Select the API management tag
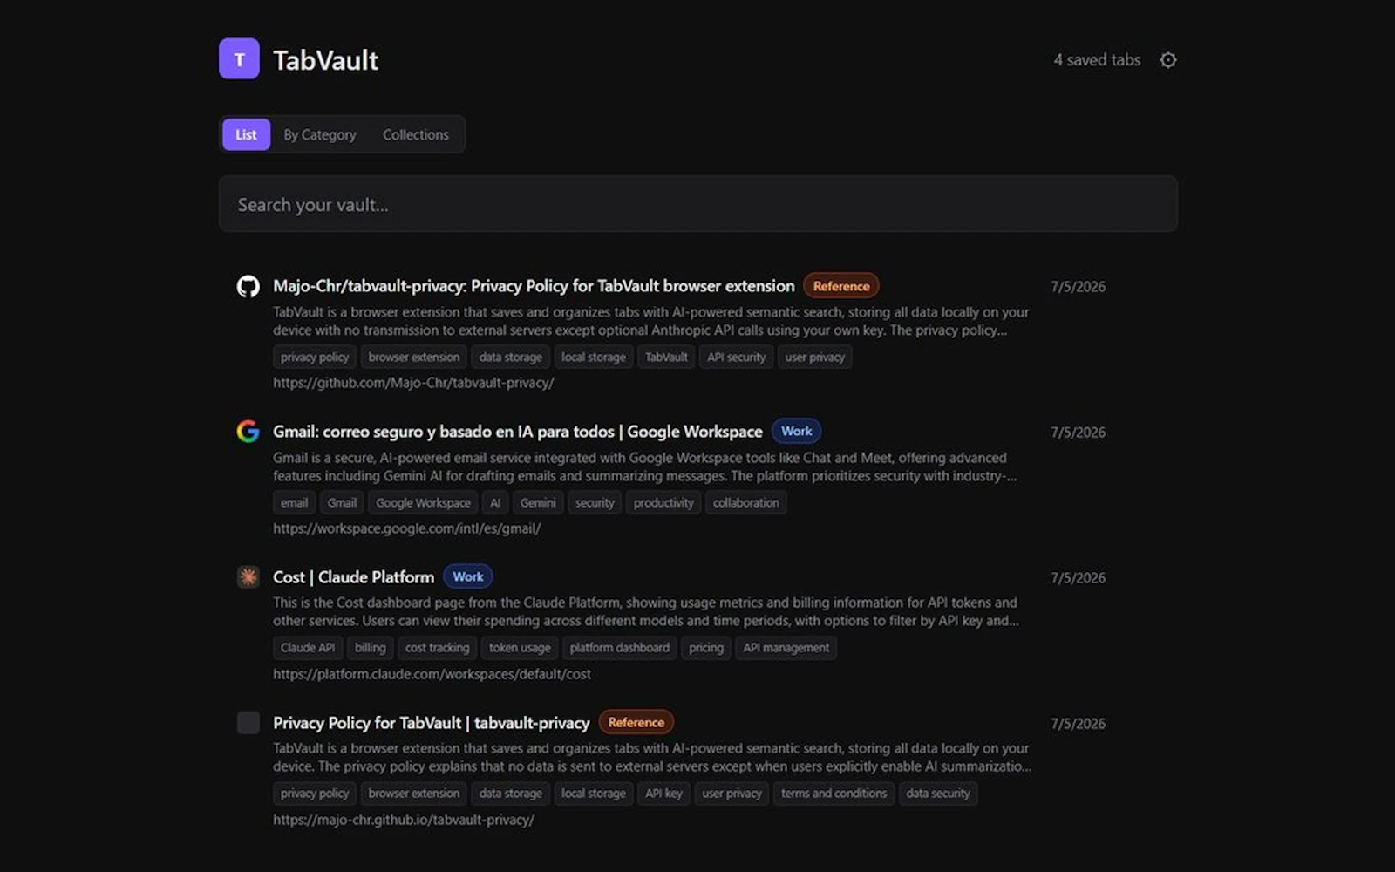This screenshot has width=1395, height=872. pyautogui.click(x=786, y=648)
